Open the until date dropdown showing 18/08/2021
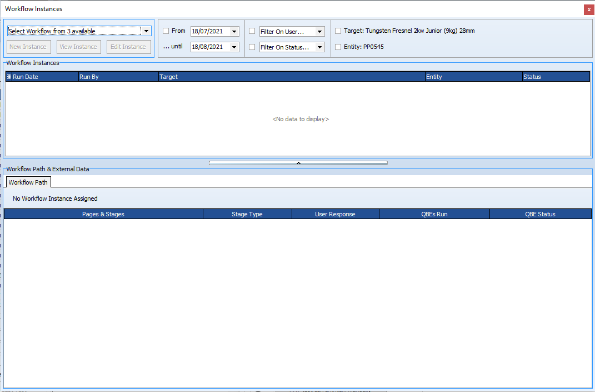Viewport: 595px width, 392px height. click(x=234, y=47)
